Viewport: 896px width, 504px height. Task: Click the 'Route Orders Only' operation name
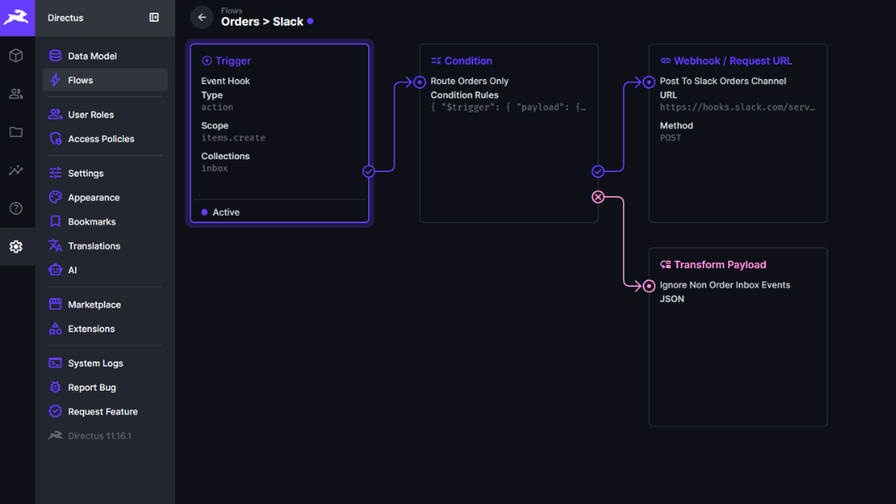[x=469, y=81]
